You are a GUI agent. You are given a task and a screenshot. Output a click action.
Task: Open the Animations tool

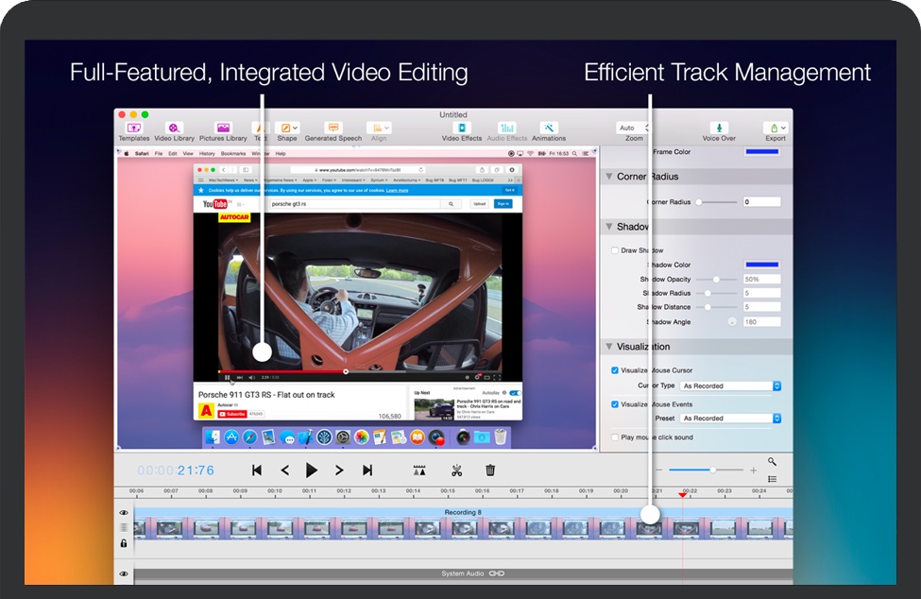tap(549, 128)
